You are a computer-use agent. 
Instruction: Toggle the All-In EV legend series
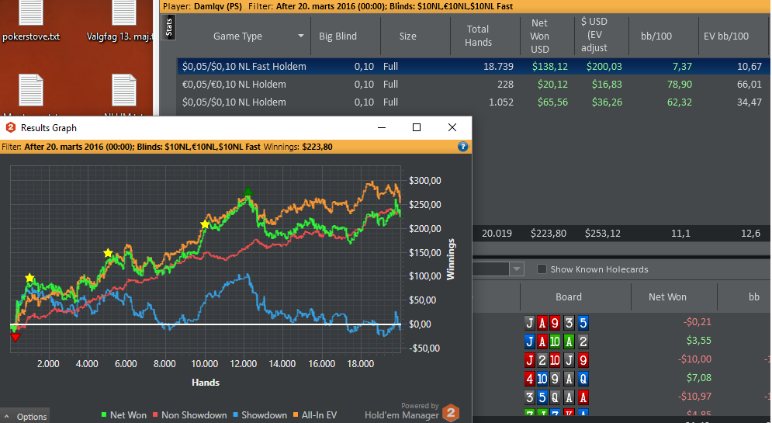314,415
